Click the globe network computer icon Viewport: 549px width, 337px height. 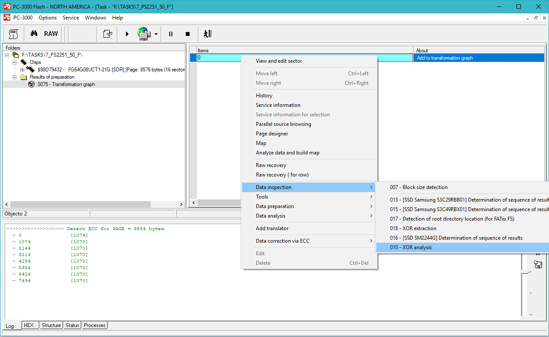click(144, 34)
